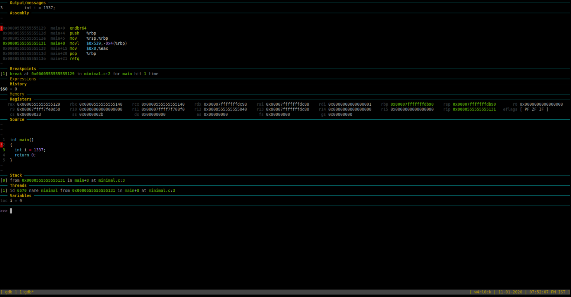Click the Expressions section header
The width and height of the screenshot is (571, 297).
[23, 79]
